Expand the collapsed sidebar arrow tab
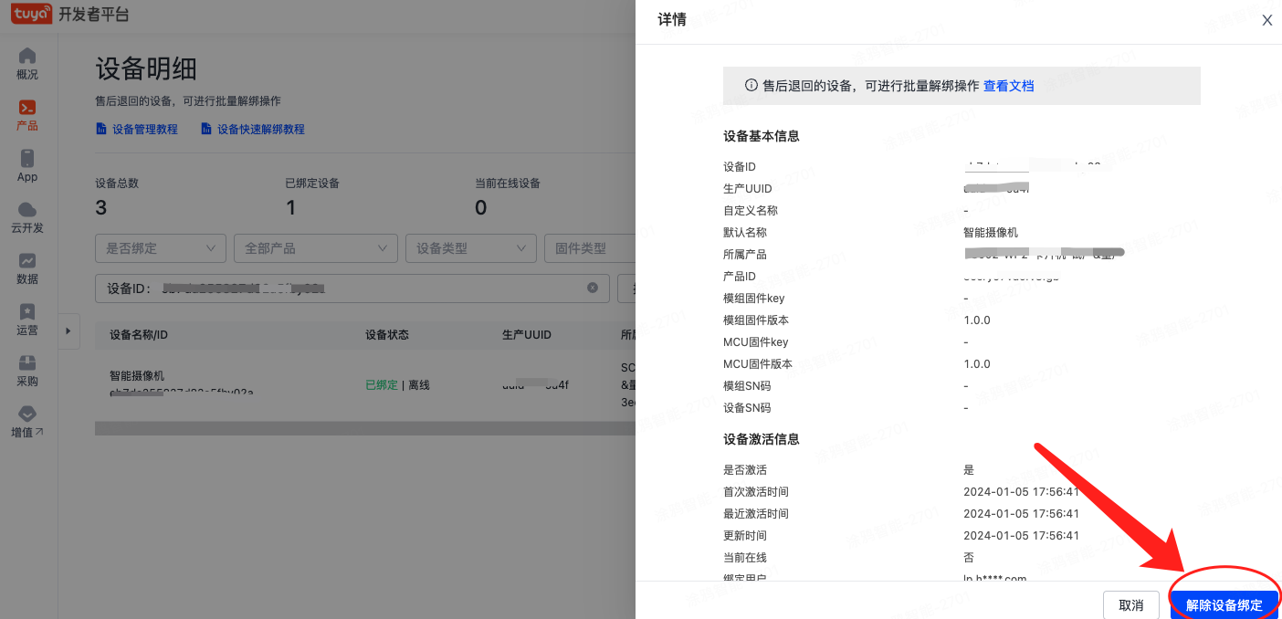 click(x=69, y=331)
